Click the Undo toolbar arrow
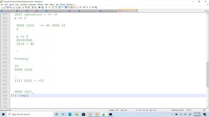Screen dimensions: 209x117 33,7
